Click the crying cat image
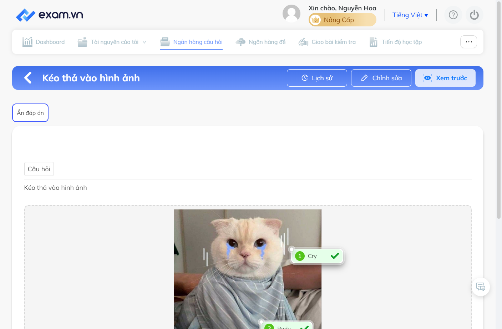This screenshot has height=329, width=502. coord(248,269)
